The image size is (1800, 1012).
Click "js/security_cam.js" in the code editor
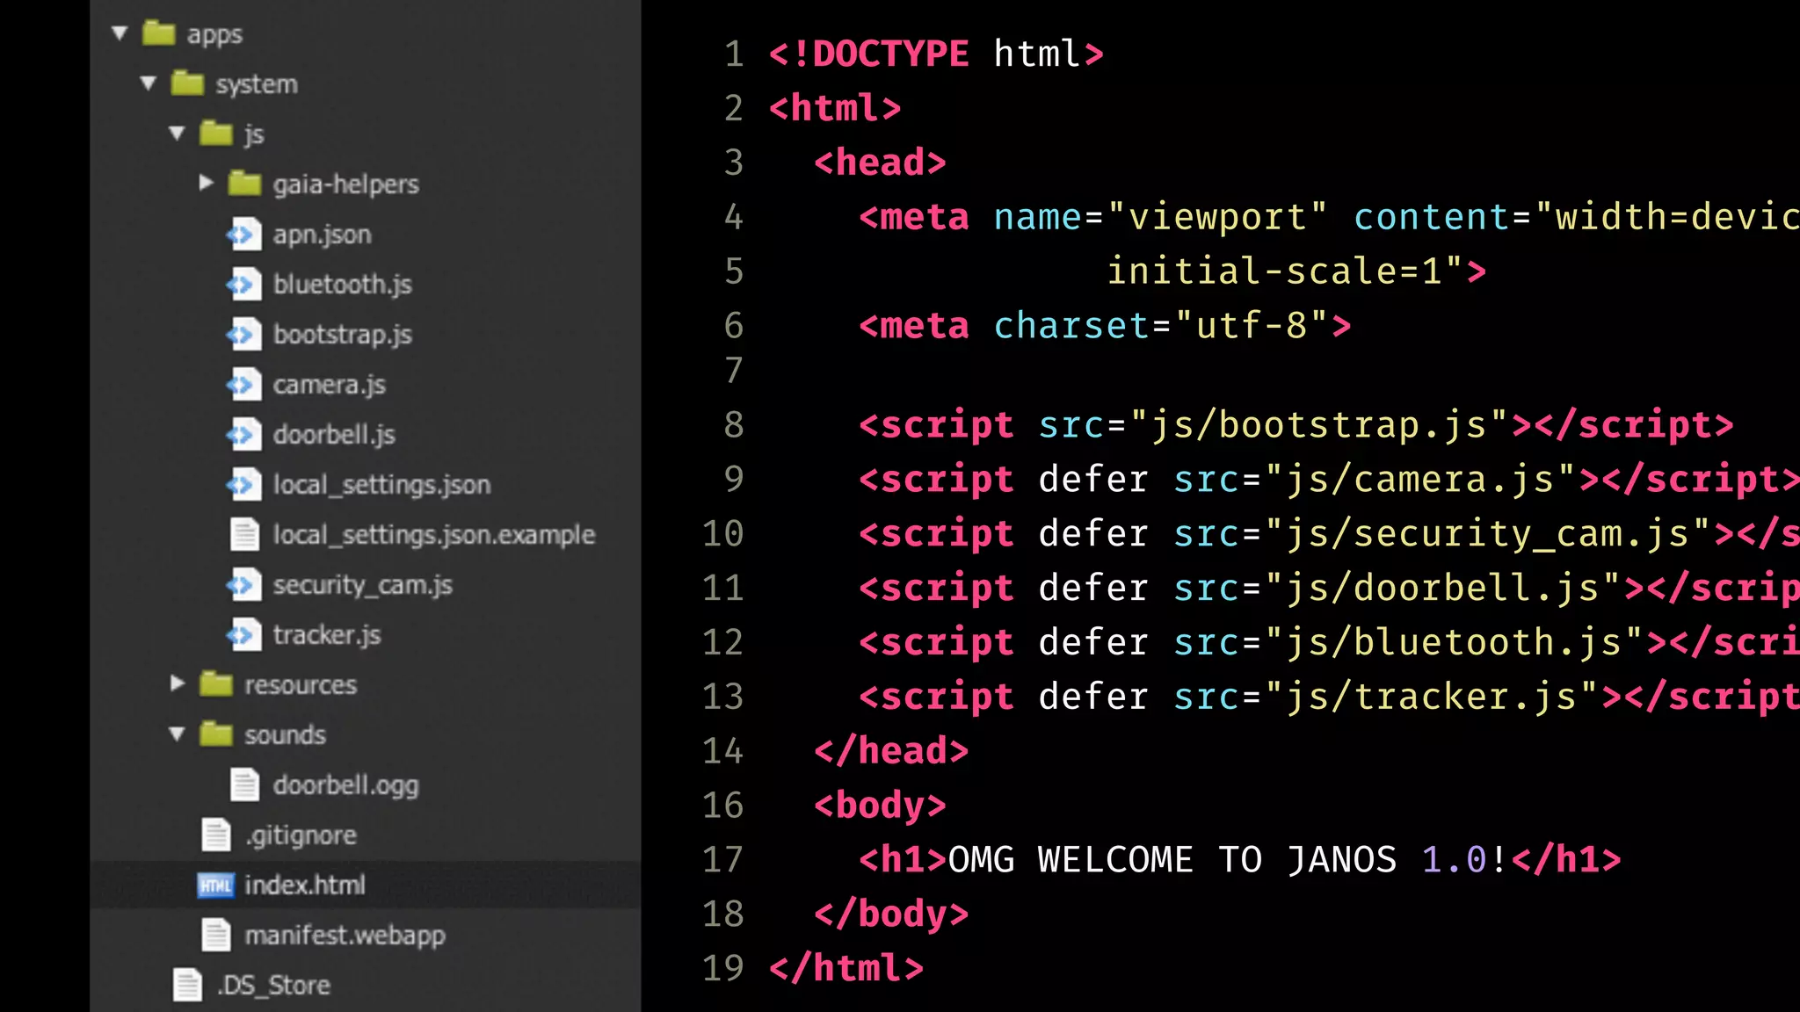click(1487, 534)
